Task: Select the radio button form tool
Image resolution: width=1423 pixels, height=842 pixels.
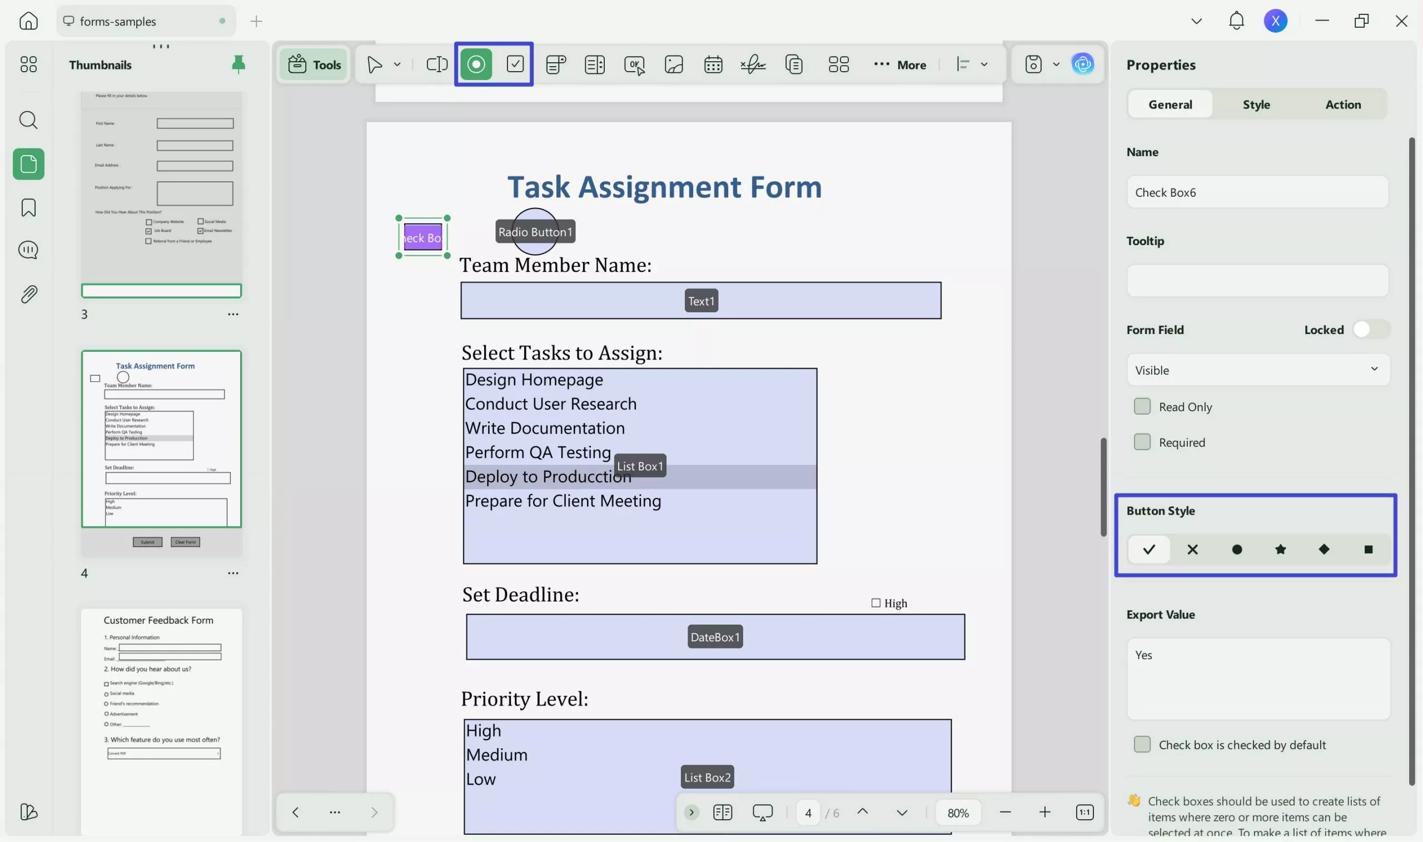Action: [476, 64]
